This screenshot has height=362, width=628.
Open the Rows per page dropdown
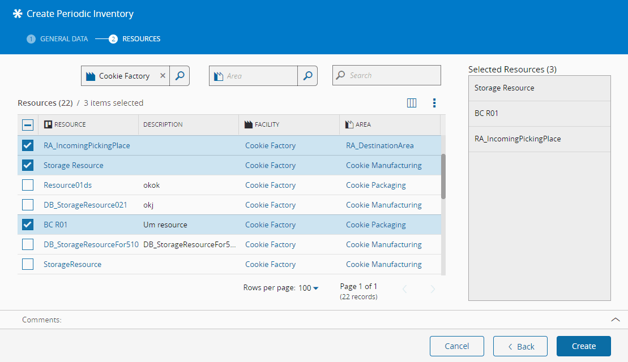(x=309, y=288)
